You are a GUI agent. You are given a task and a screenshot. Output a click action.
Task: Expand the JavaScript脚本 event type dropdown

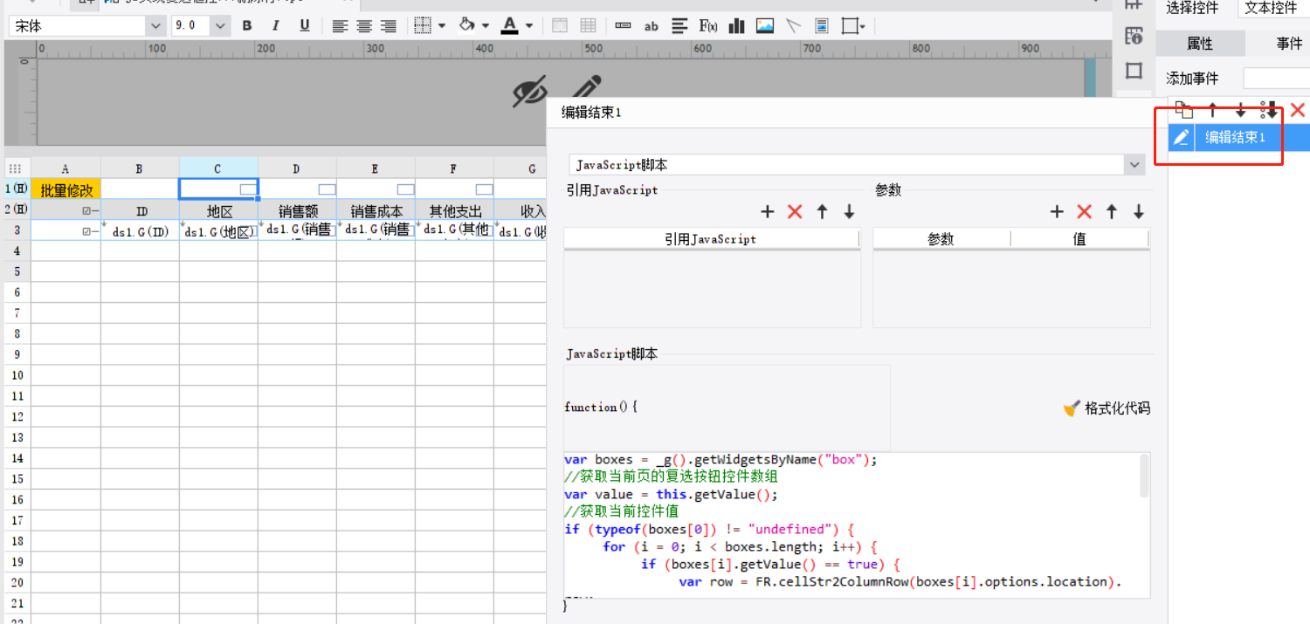1134,165
